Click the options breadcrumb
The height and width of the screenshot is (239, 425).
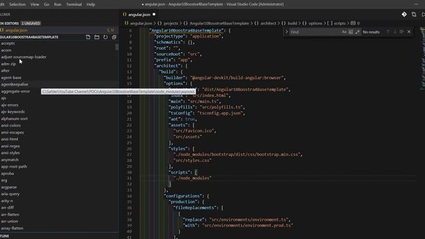pos(315,23)
